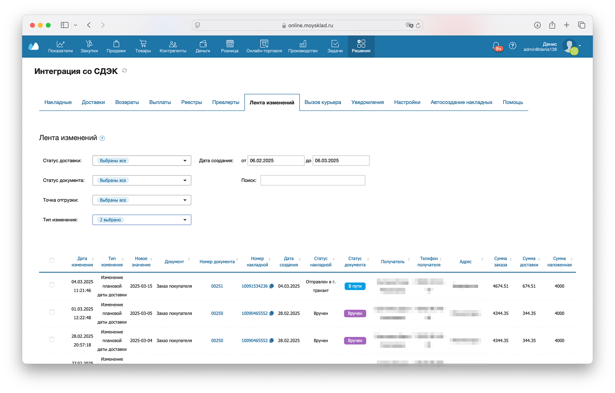Screen dimensions: 615x393
Task: Open document number 00251 link
Action: (217, 286)
